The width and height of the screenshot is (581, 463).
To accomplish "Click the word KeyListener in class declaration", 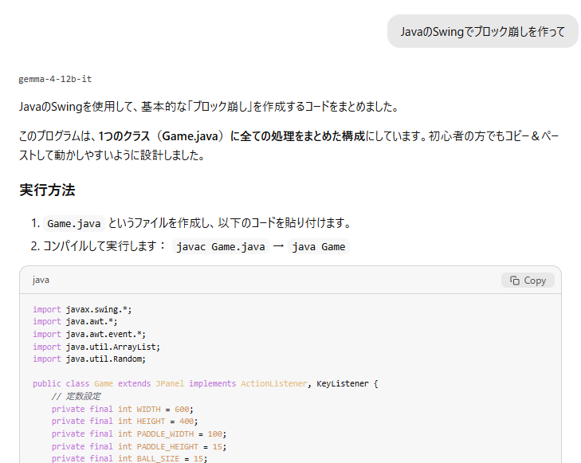I will (343, 384).
